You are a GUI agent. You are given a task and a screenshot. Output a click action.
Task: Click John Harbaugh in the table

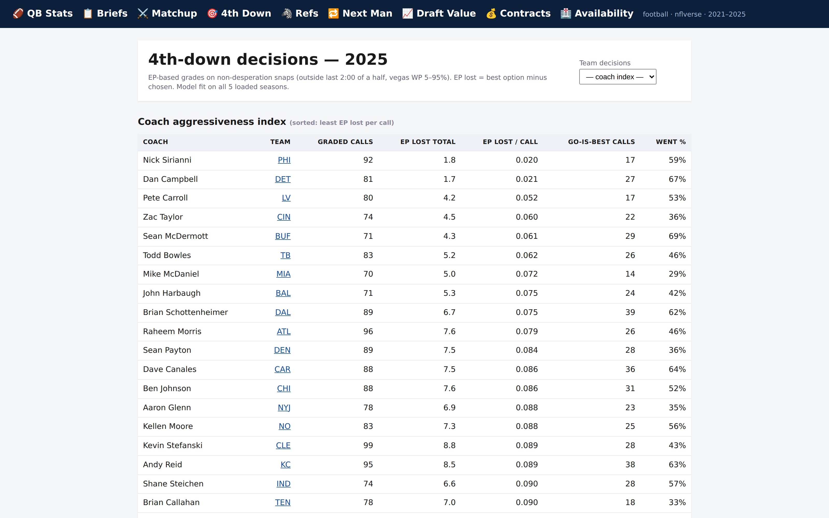tap(171, 293)
